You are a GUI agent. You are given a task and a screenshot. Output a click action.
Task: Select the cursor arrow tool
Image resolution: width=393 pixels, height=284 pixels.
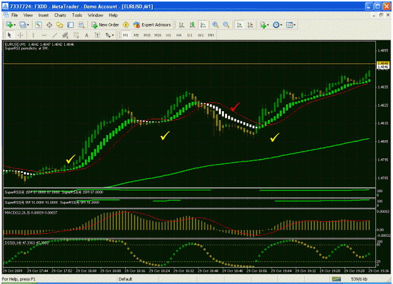pyautogui.click(x=9, y=35)
